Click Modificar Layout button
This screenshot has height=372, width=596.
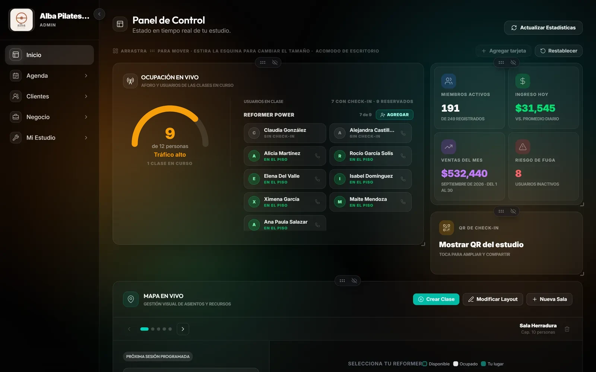[493, 299]
